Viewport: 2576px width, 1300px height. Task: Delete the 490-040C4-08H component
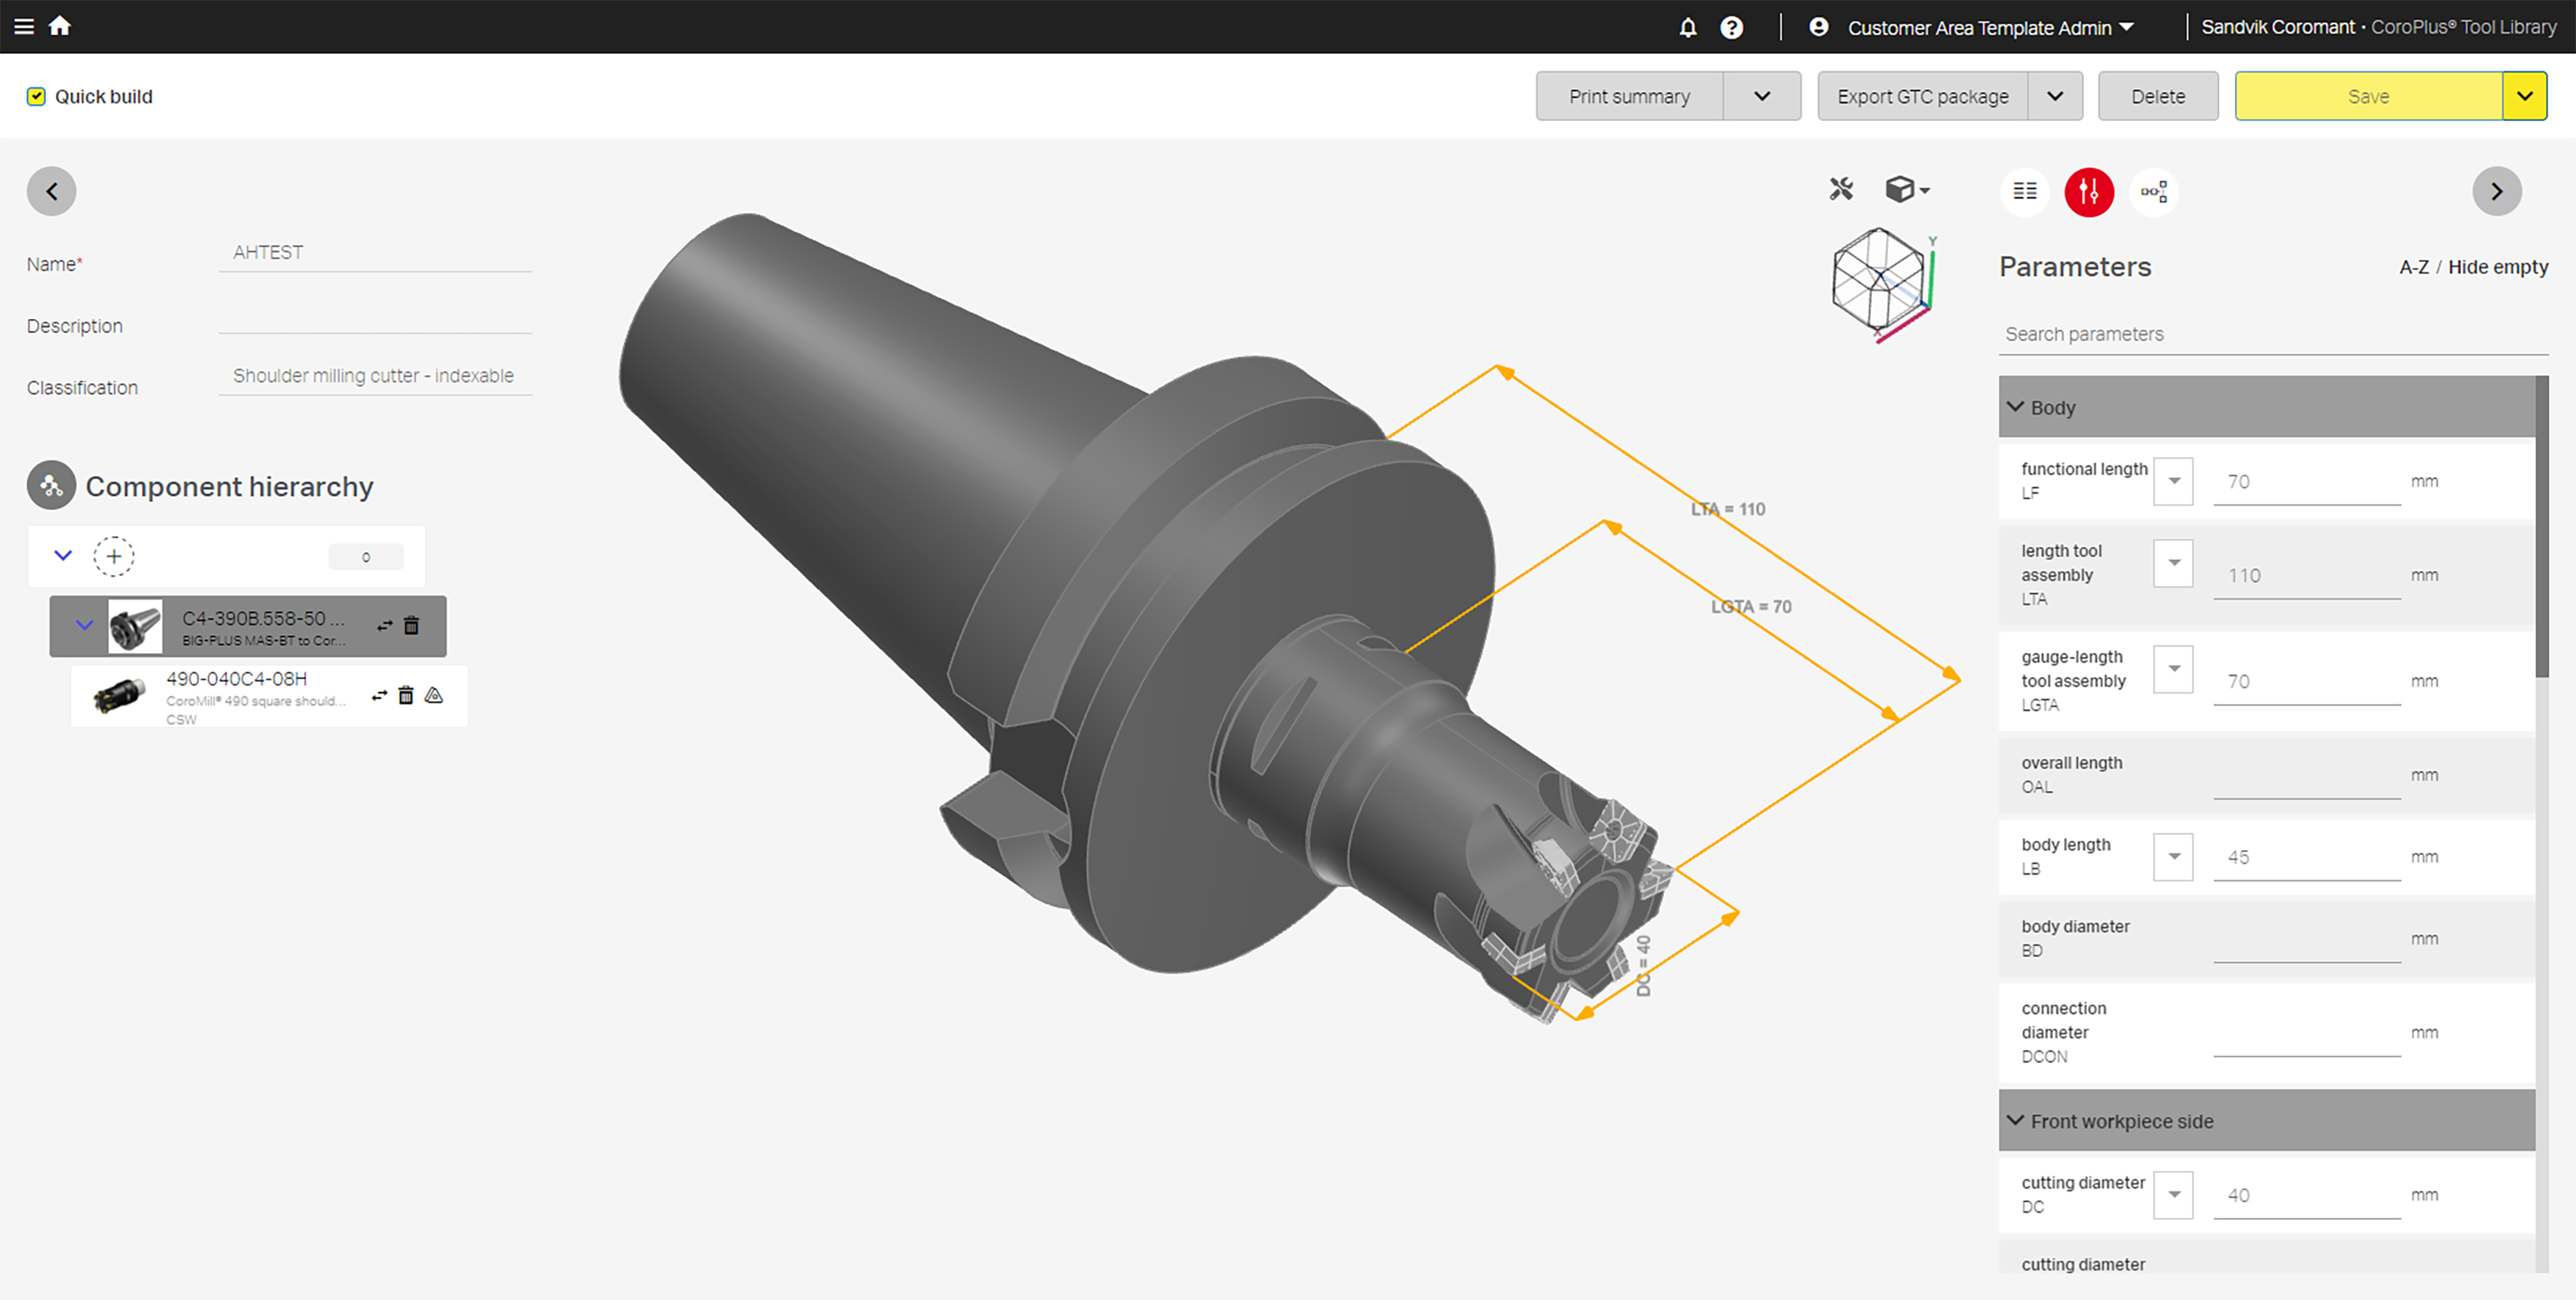(x=406, y=695)
